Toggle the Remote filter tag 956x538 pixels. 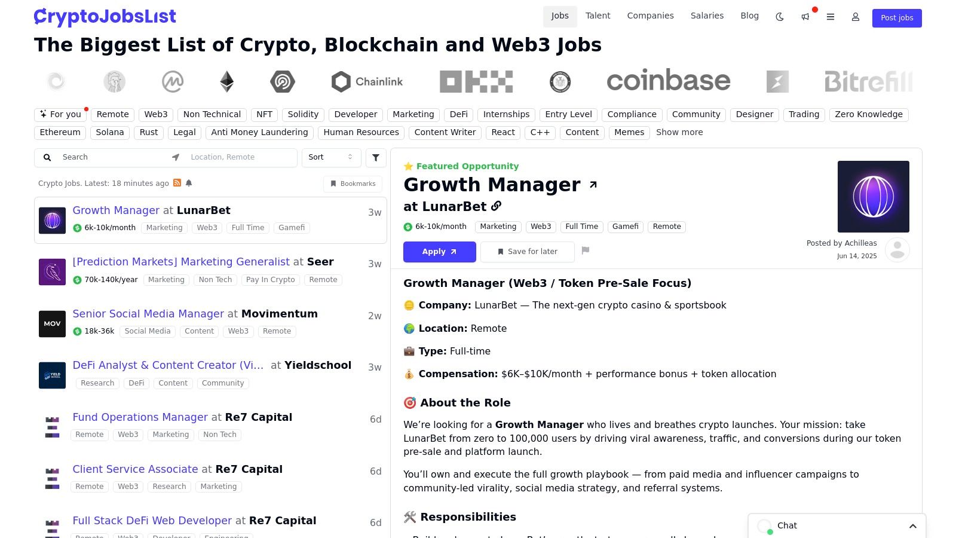(x=112, y=114)
